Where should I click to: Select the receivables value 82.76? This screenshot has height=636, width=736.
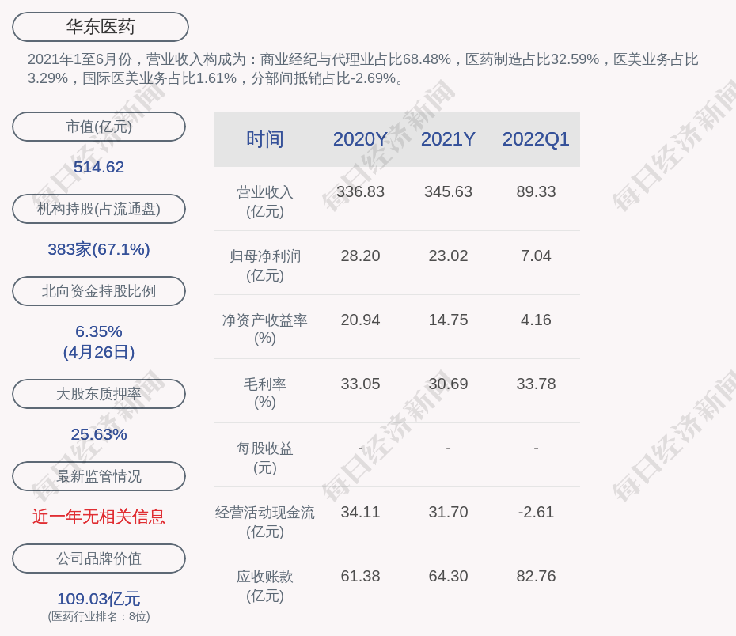pos(536,576)
